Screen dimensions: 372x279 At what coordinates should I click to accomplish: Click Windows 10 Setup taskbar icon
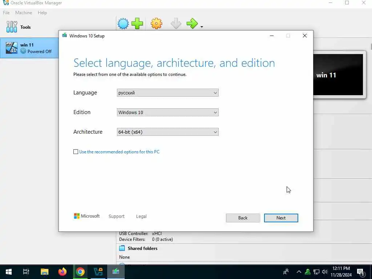point(116,272)
